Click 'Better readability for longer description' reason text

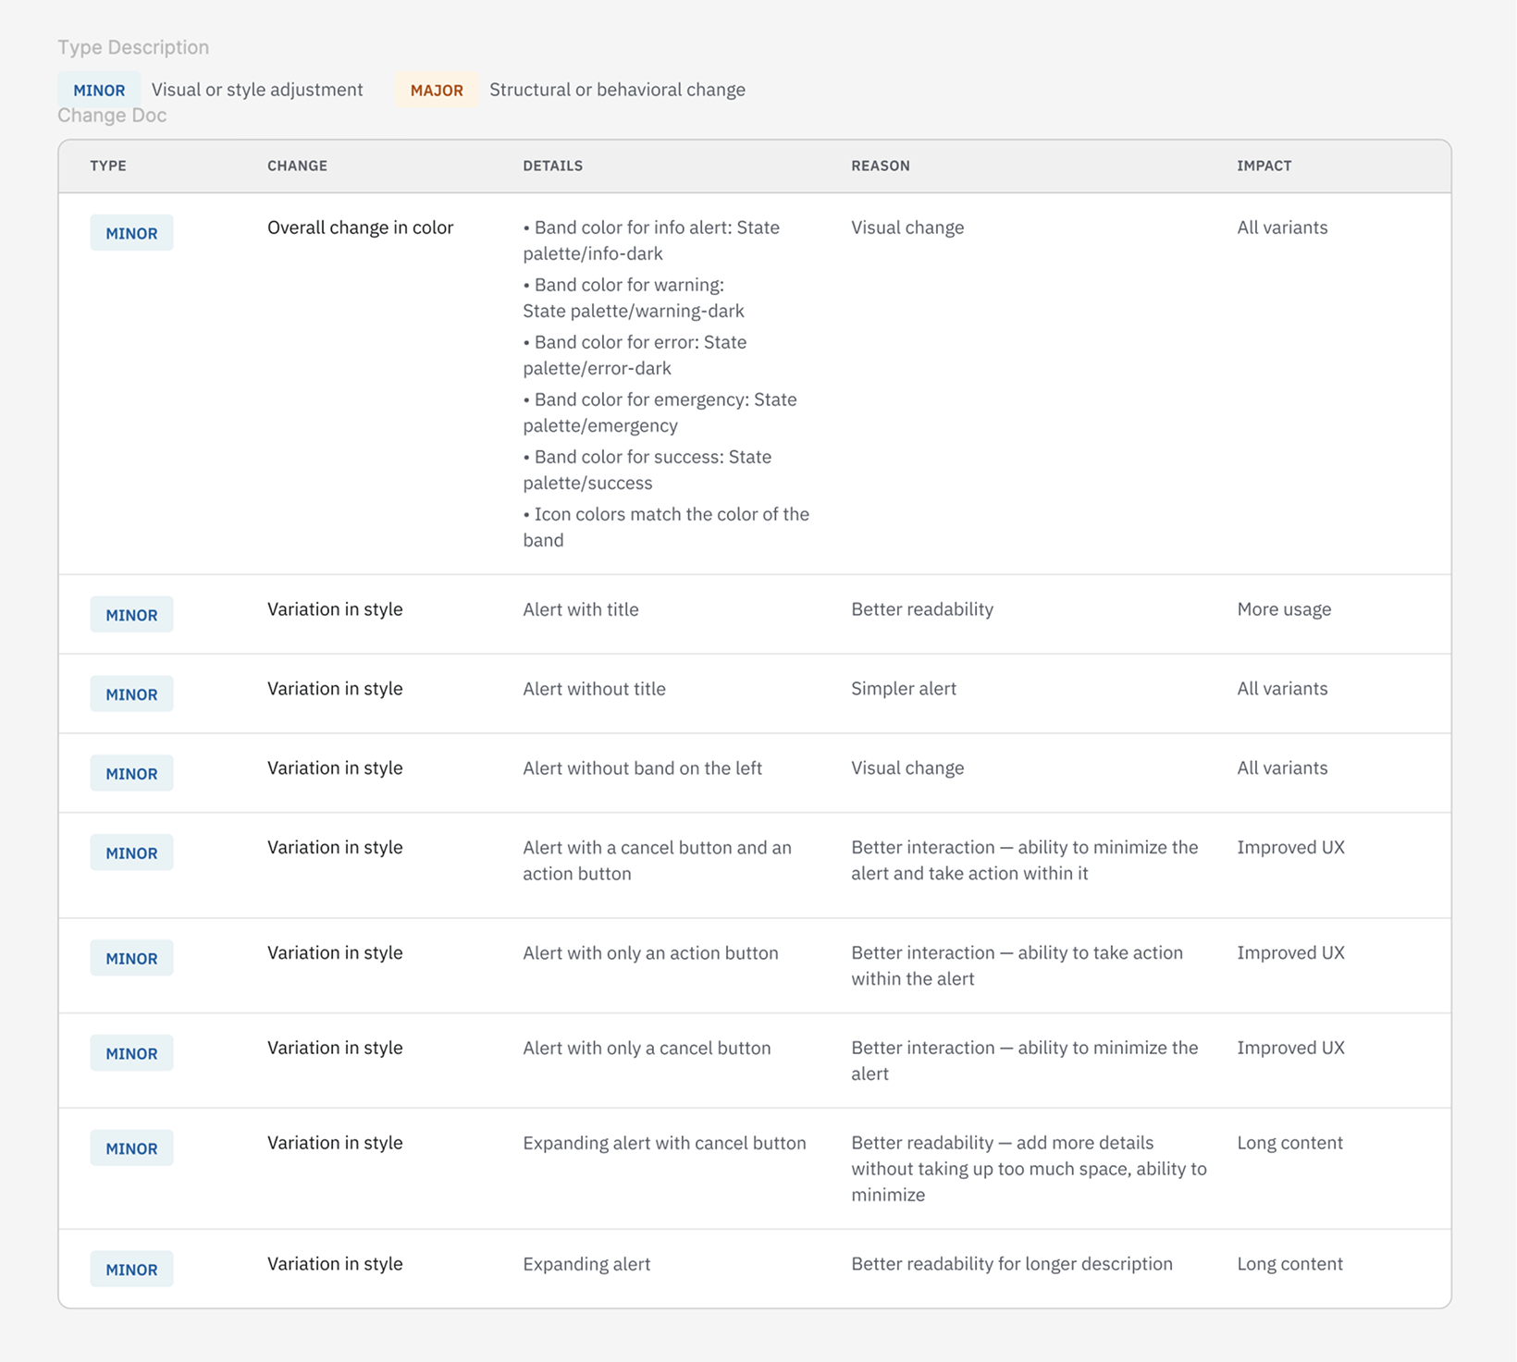tap(1012, 1264)
